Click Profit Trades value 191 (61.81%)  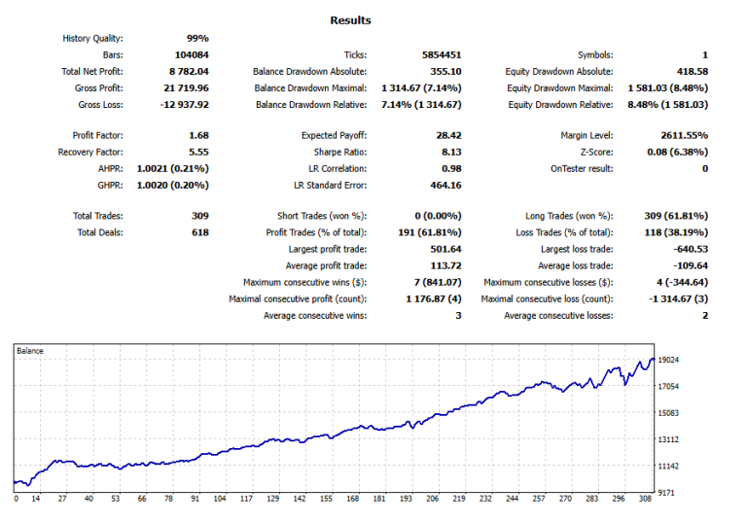pos(430,233)
